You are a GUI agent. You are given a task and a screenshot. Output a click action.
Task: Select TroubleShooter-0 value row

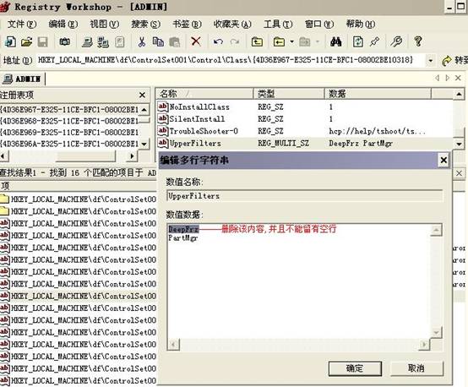[304, 131]
